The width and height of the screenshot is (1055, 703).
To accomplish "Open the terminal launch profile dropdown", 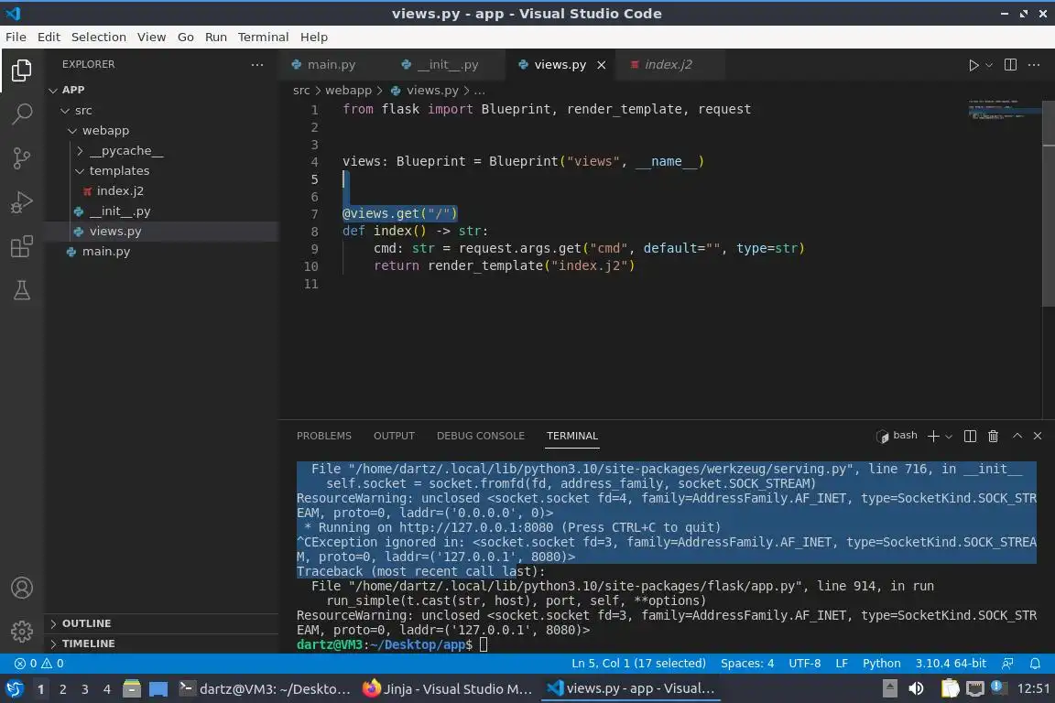I will click(x=949, y=436).
